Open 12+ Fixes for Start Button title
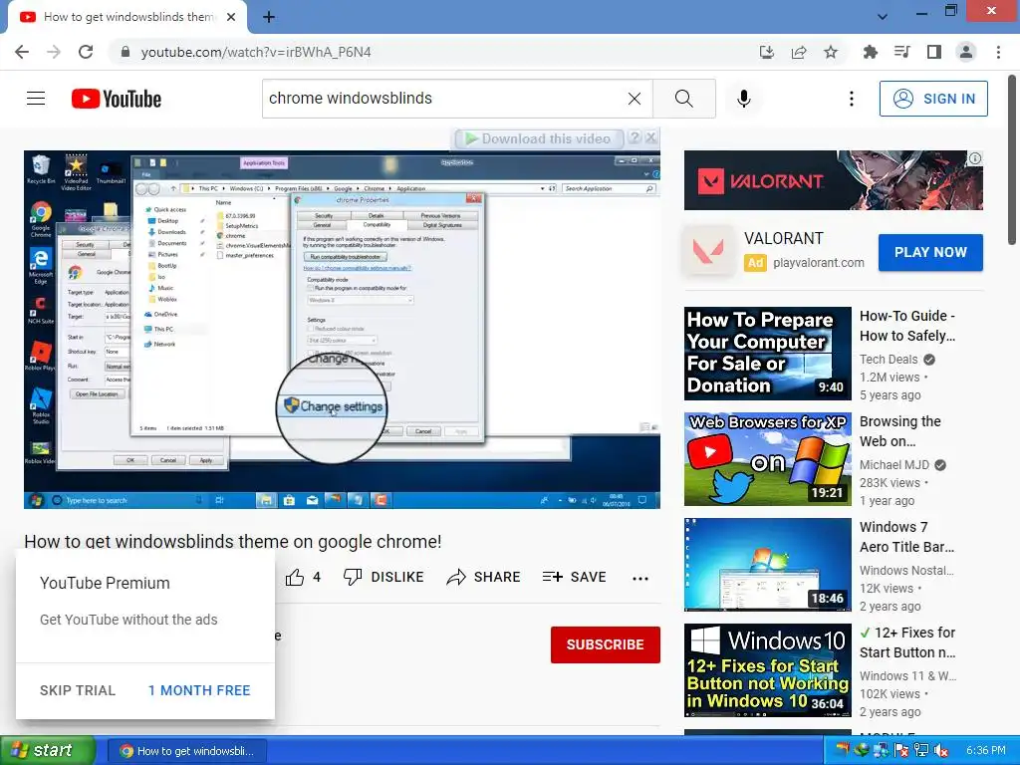Screen dimensions: 1020x765 pyautogui.click(x=907, y=642)
